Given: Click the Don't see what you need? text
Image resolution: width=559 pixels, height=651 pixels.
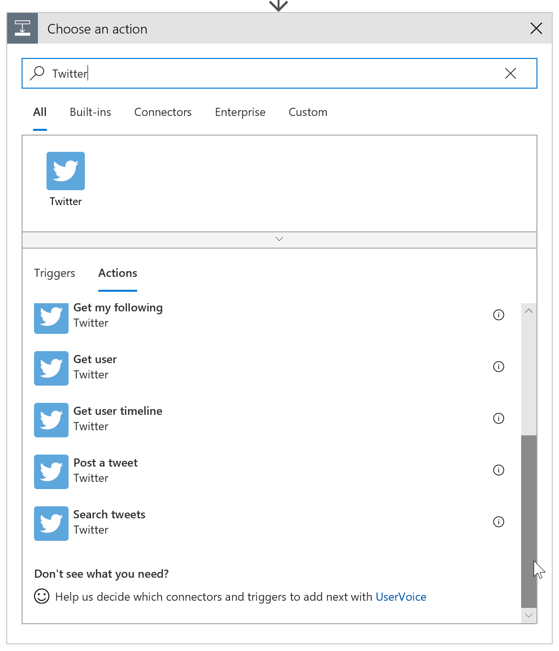Looking at the screenshot, I should coord(101,574).
